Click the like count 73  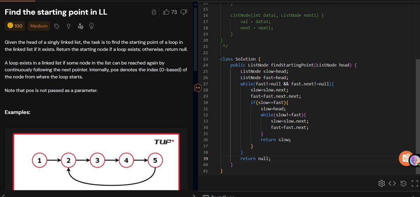click(174, 12)
